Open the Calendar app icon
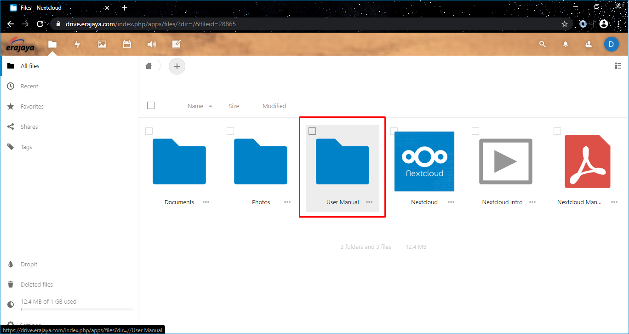Viewport: 629px width, 334px height. coord(127,44)
